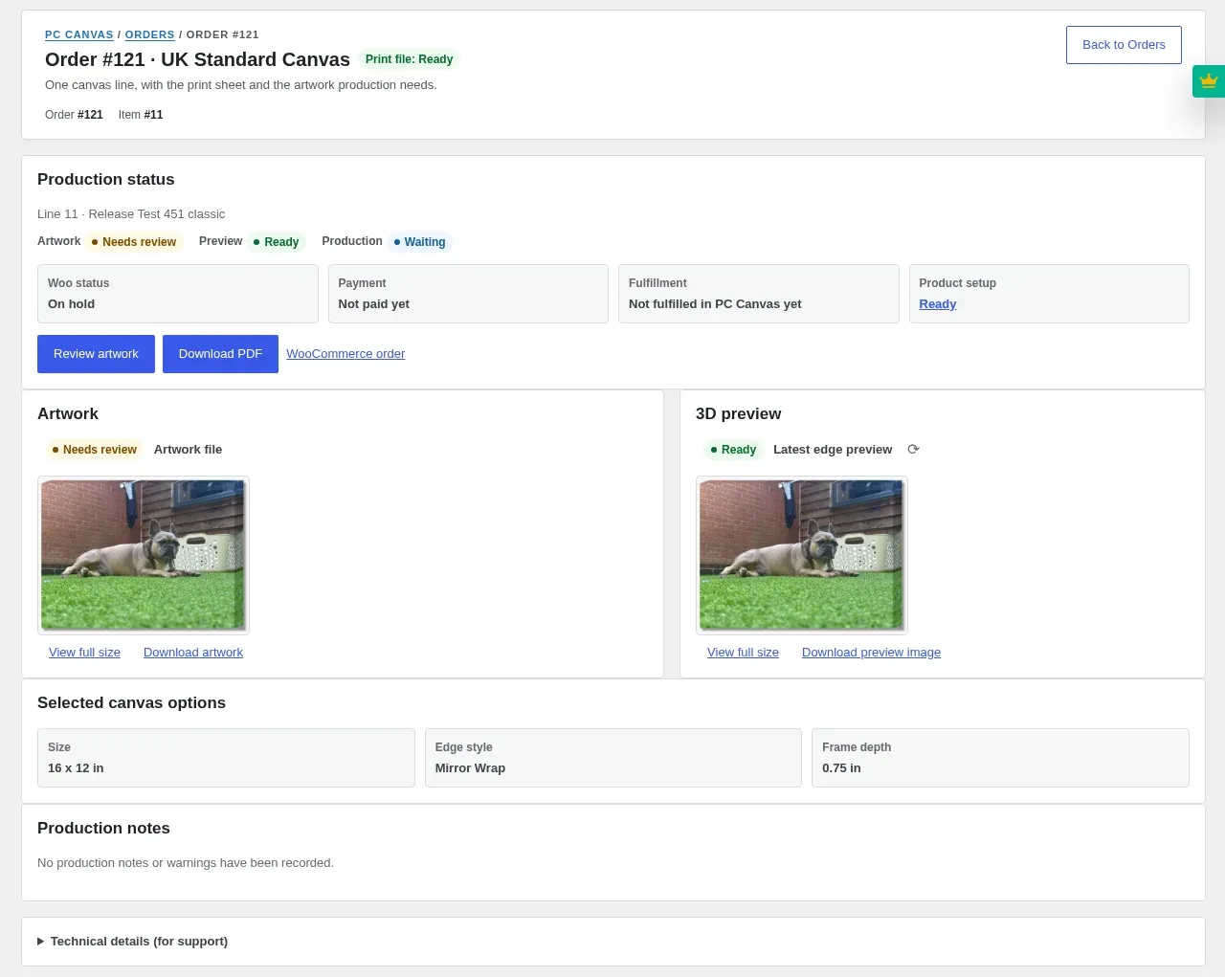This screenshot has width=1225, height=977.
Task: Open the WooCommerce order link
Action: 345,354
